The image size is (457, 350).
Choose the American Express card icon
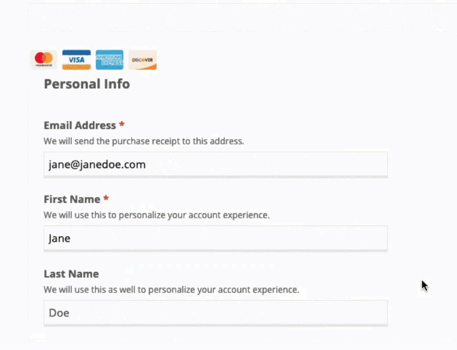tap(110, 60)
